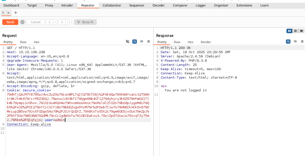Go back to previous request in history
This screenshot has width=305, height=156.
point(49,22)
